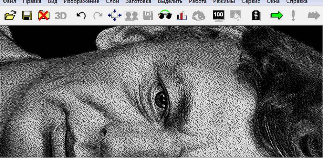Viewport: 323px width, 158px height.
Task: Click the grey double arrow icon
Action: click(x=314, y=15)
